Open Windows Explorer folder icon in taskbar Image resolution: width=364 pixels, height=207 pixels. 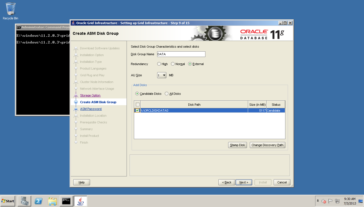[52, 201]
